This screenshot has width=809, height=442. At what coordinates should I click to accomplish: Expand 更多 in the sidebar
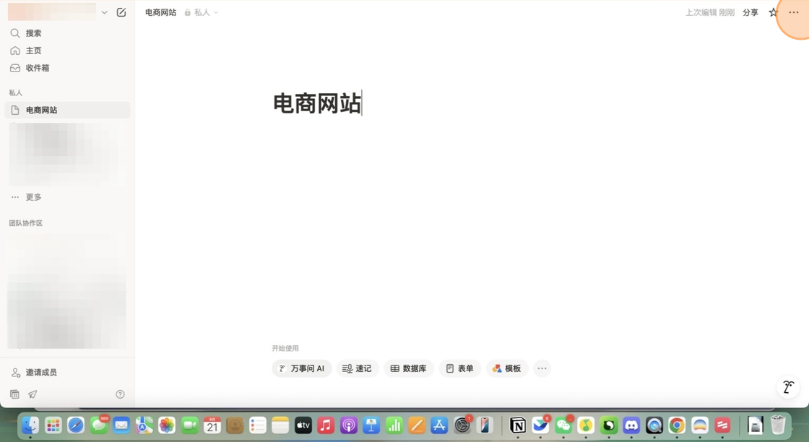67,197
